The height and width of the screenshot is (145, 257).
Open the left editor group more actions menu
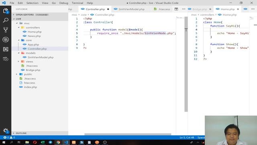(184, 9)
